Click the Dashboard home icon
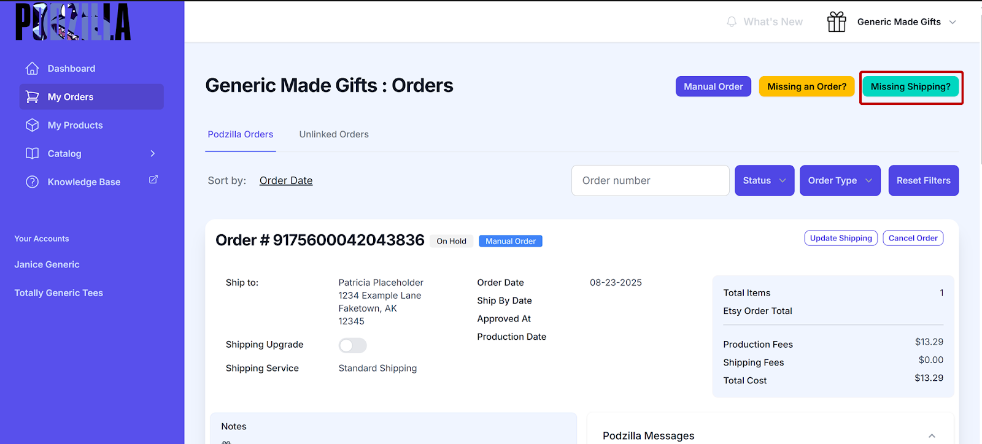This screenshot has width=982, height=444. point(33,68)
